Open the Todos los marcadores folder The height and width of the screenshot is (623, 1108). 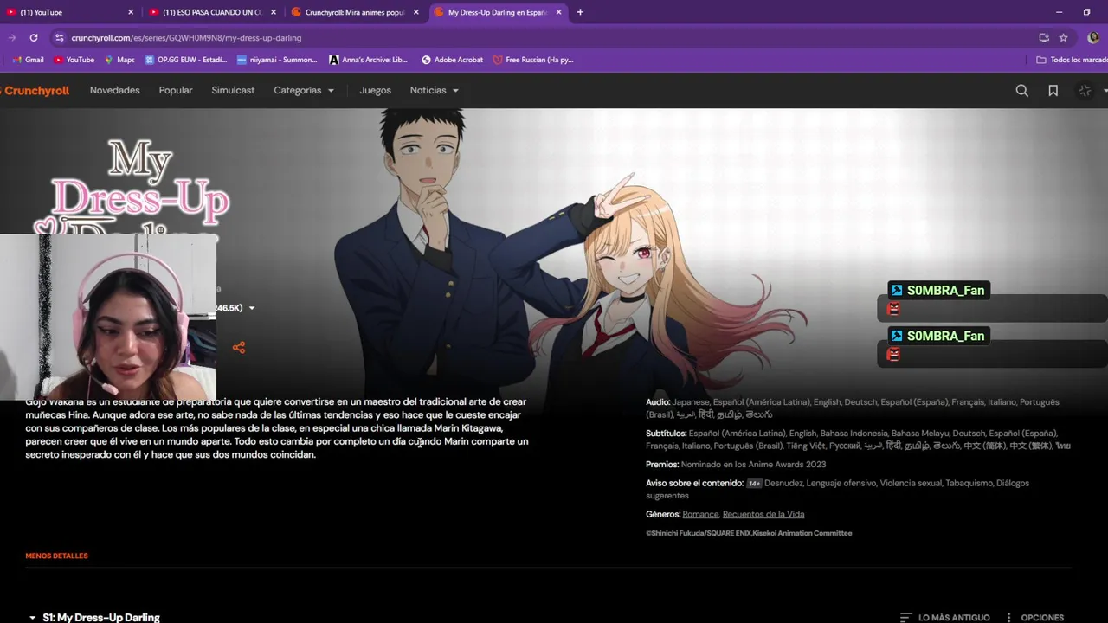pyautogui.click(x=1072, y=60)
